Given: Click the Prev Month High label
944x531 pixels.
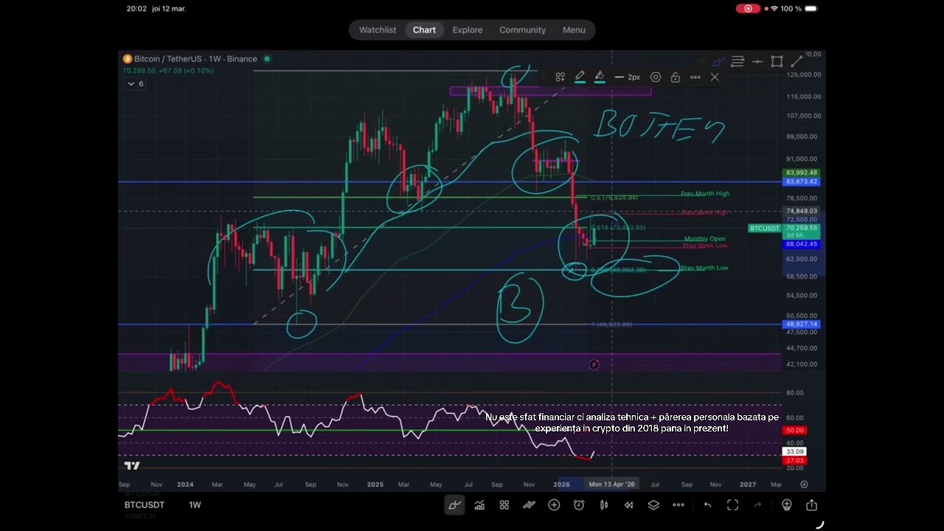Looking at the screenshot, I should 705,194.
